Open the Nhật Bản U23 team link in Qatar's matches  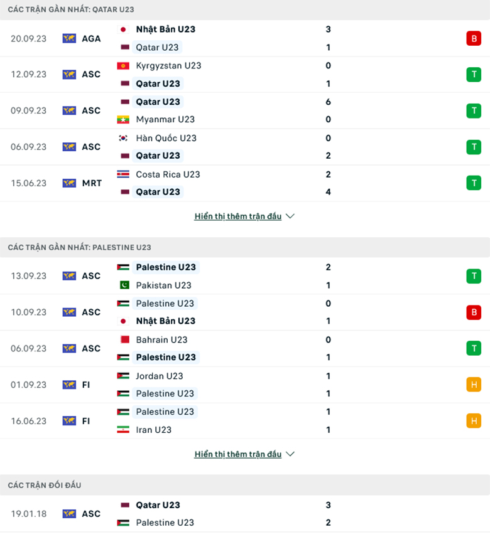click(x=165, y=29)
